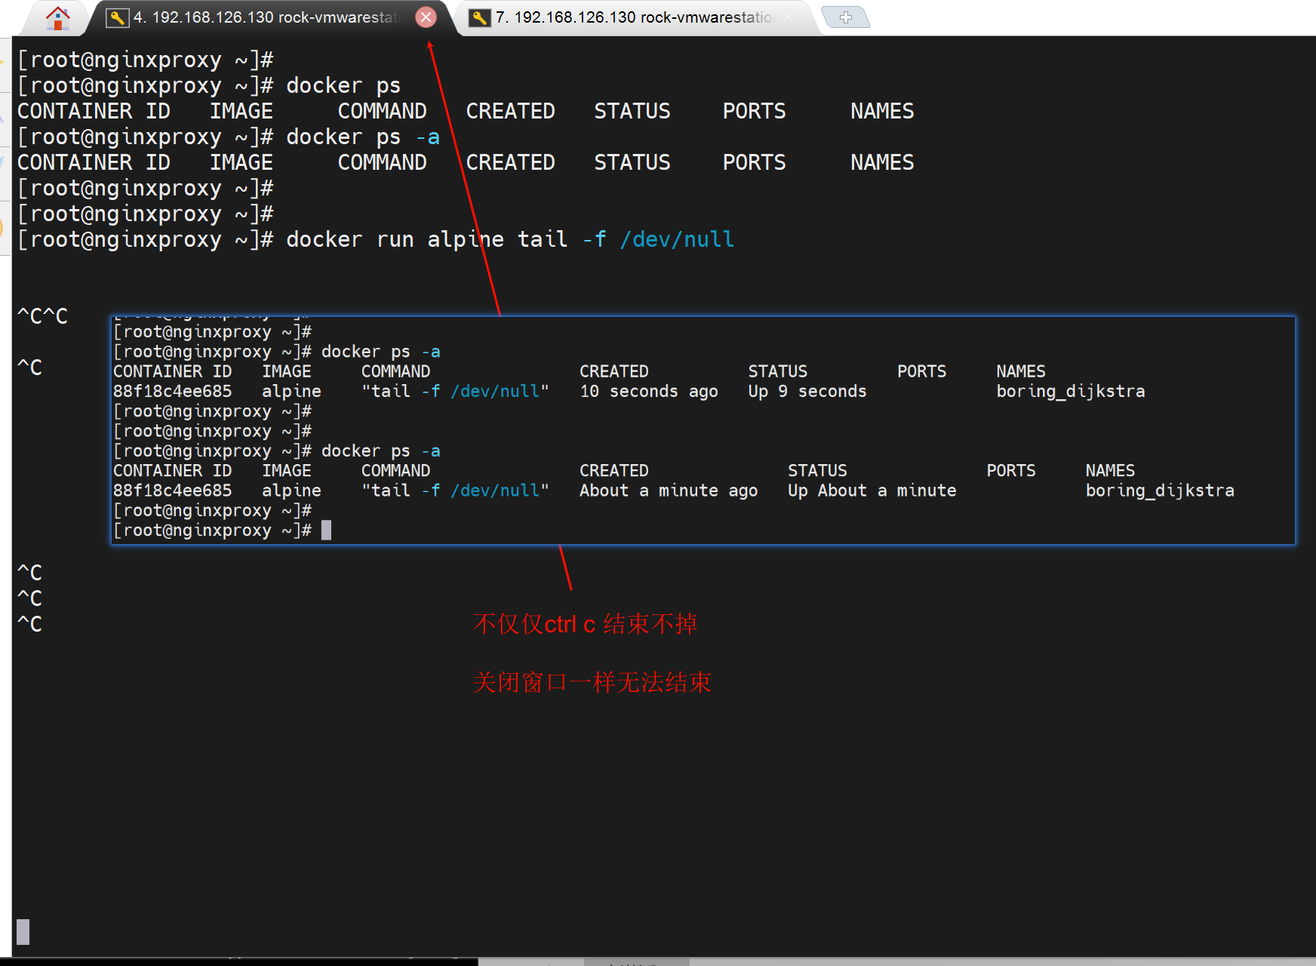1316x966 pixels.
Task: Click the block cursor at the terminal bottom
Action: 23,931
